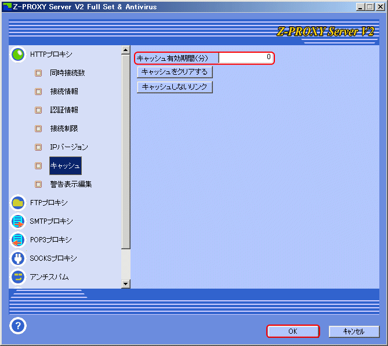The width and height of the screenshot is (388, 346).
Task: Select the SOCKSプロキシ category label
Action: click(x=53, y=258)
